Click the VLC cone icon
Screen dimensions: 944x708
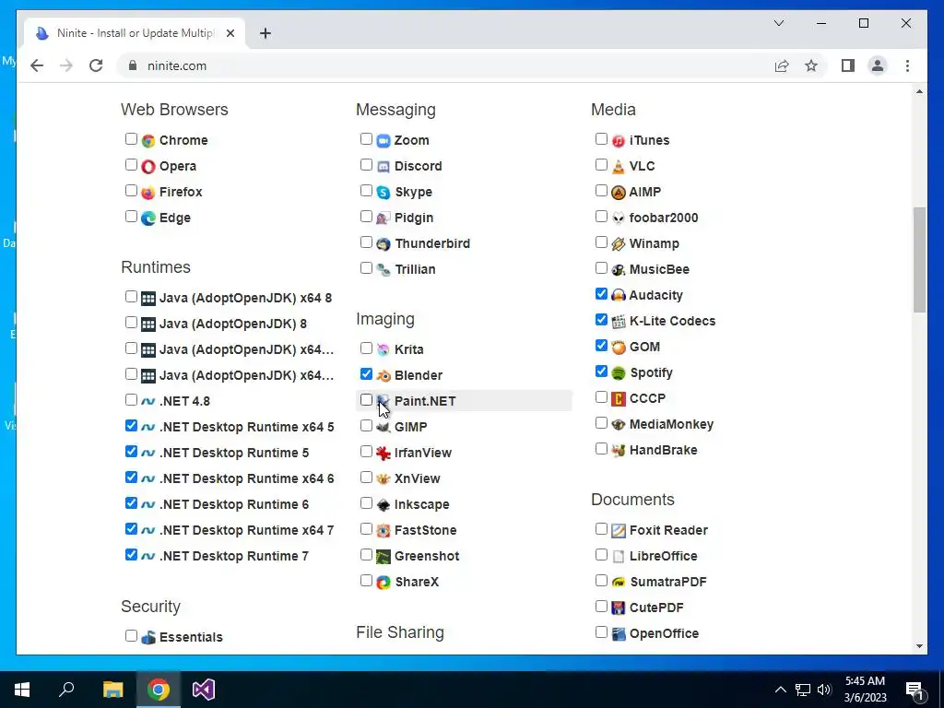click(619, 167)
